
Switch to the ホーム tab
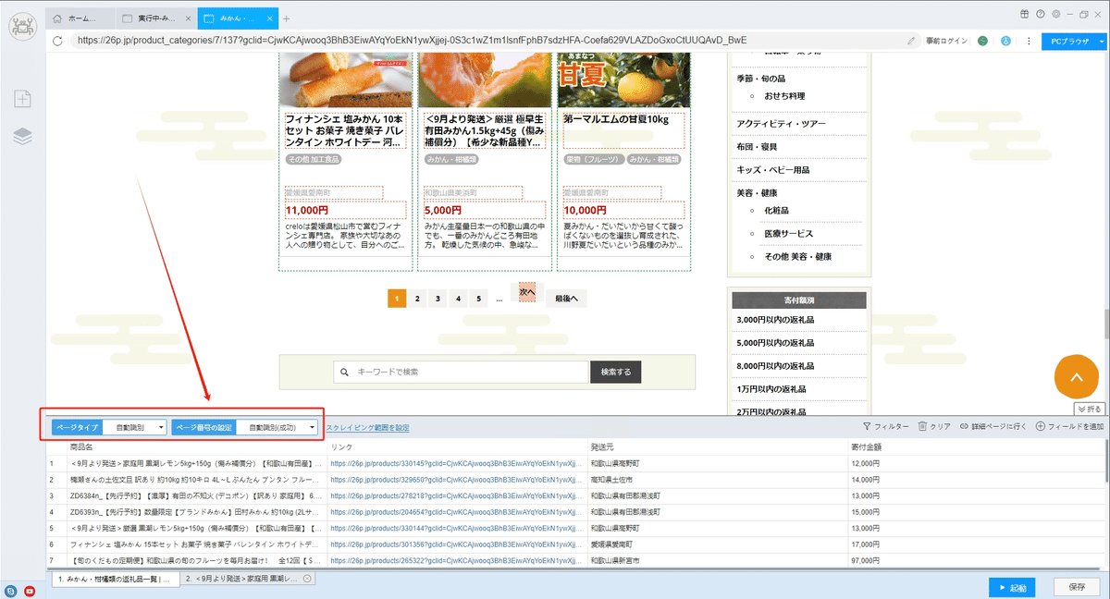pyautogui.click(x=80, y=18)
